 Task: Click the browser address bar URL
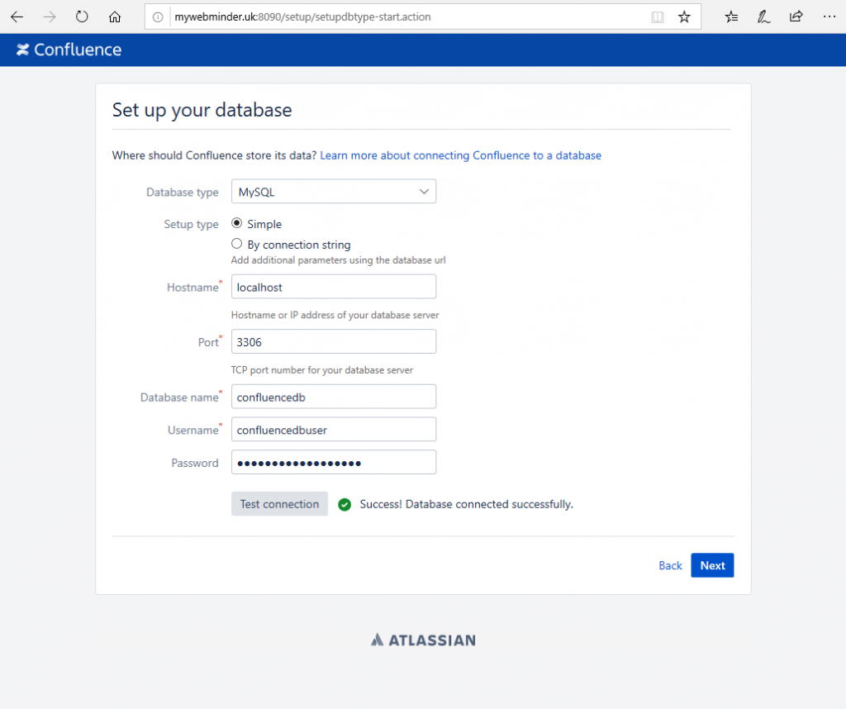click(302, 17)
